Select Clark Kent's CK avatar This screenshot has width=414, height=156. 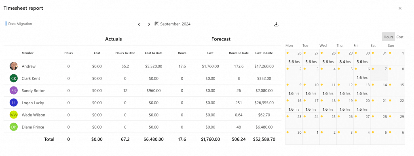(x=13, y=78)
